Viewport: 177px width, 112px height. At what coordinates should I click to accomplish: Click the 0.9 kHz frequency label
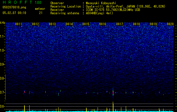2,64
